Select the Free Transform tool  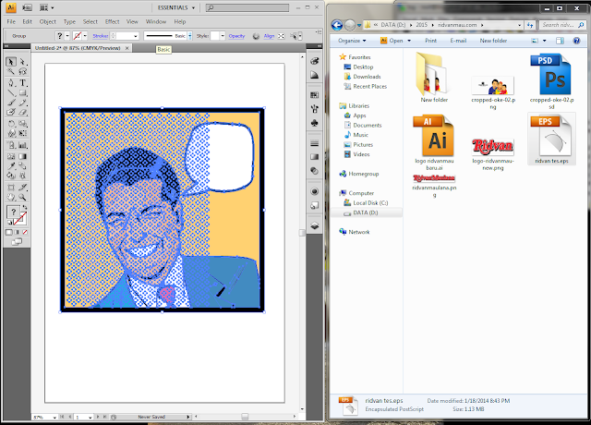pyautogui.click(x=22, y=133)
